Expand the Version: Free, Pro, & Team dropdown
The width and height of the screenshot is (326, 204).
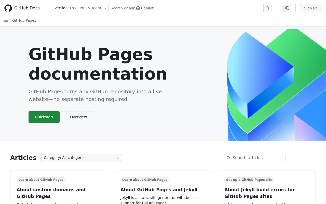80,8
